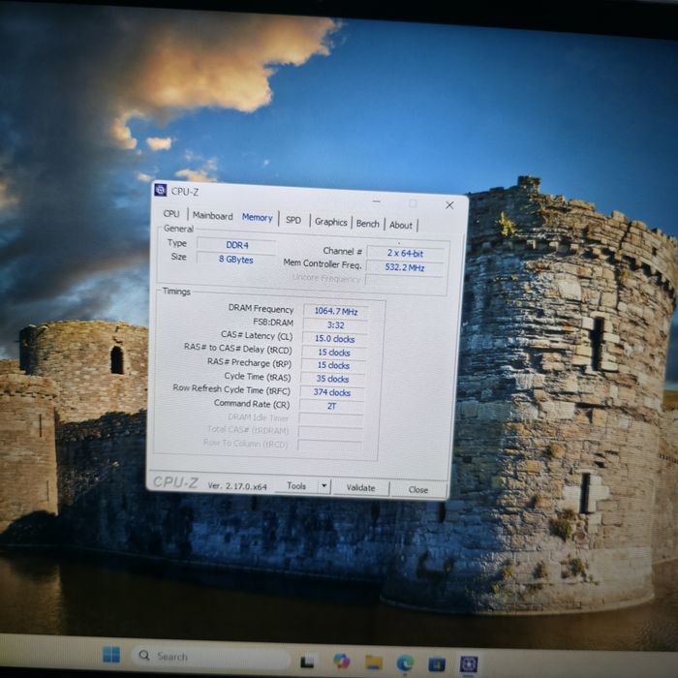This screenshot has width=678, height=678.
Task: Open Task View from taskbar
Action: pos(307,662)
